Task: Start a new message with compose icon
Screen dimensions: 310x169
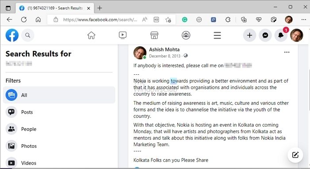Action: [x=295, y=155]
